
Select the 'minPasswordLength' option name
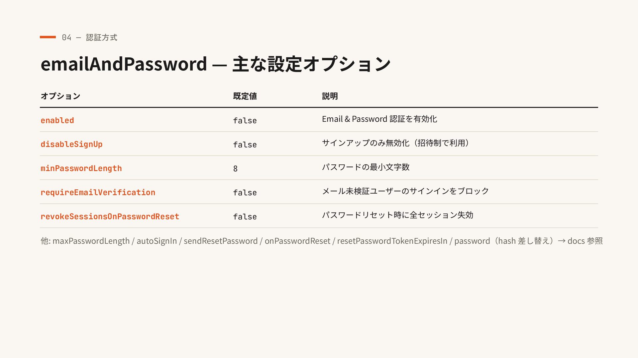click(x=81, y=168)
